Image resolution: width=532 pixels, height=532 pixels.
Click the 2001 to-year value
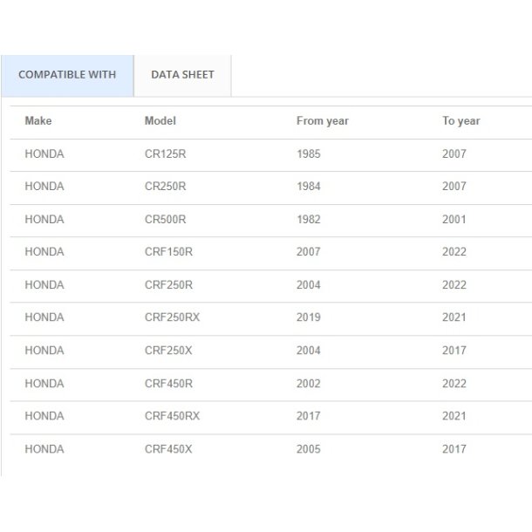pos(454,220)
